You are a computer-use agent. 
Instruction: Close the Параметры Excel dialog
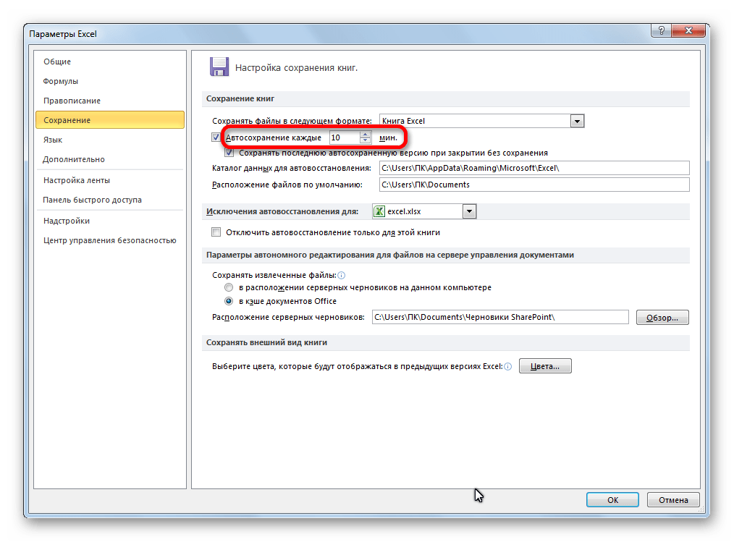(688, 30)
